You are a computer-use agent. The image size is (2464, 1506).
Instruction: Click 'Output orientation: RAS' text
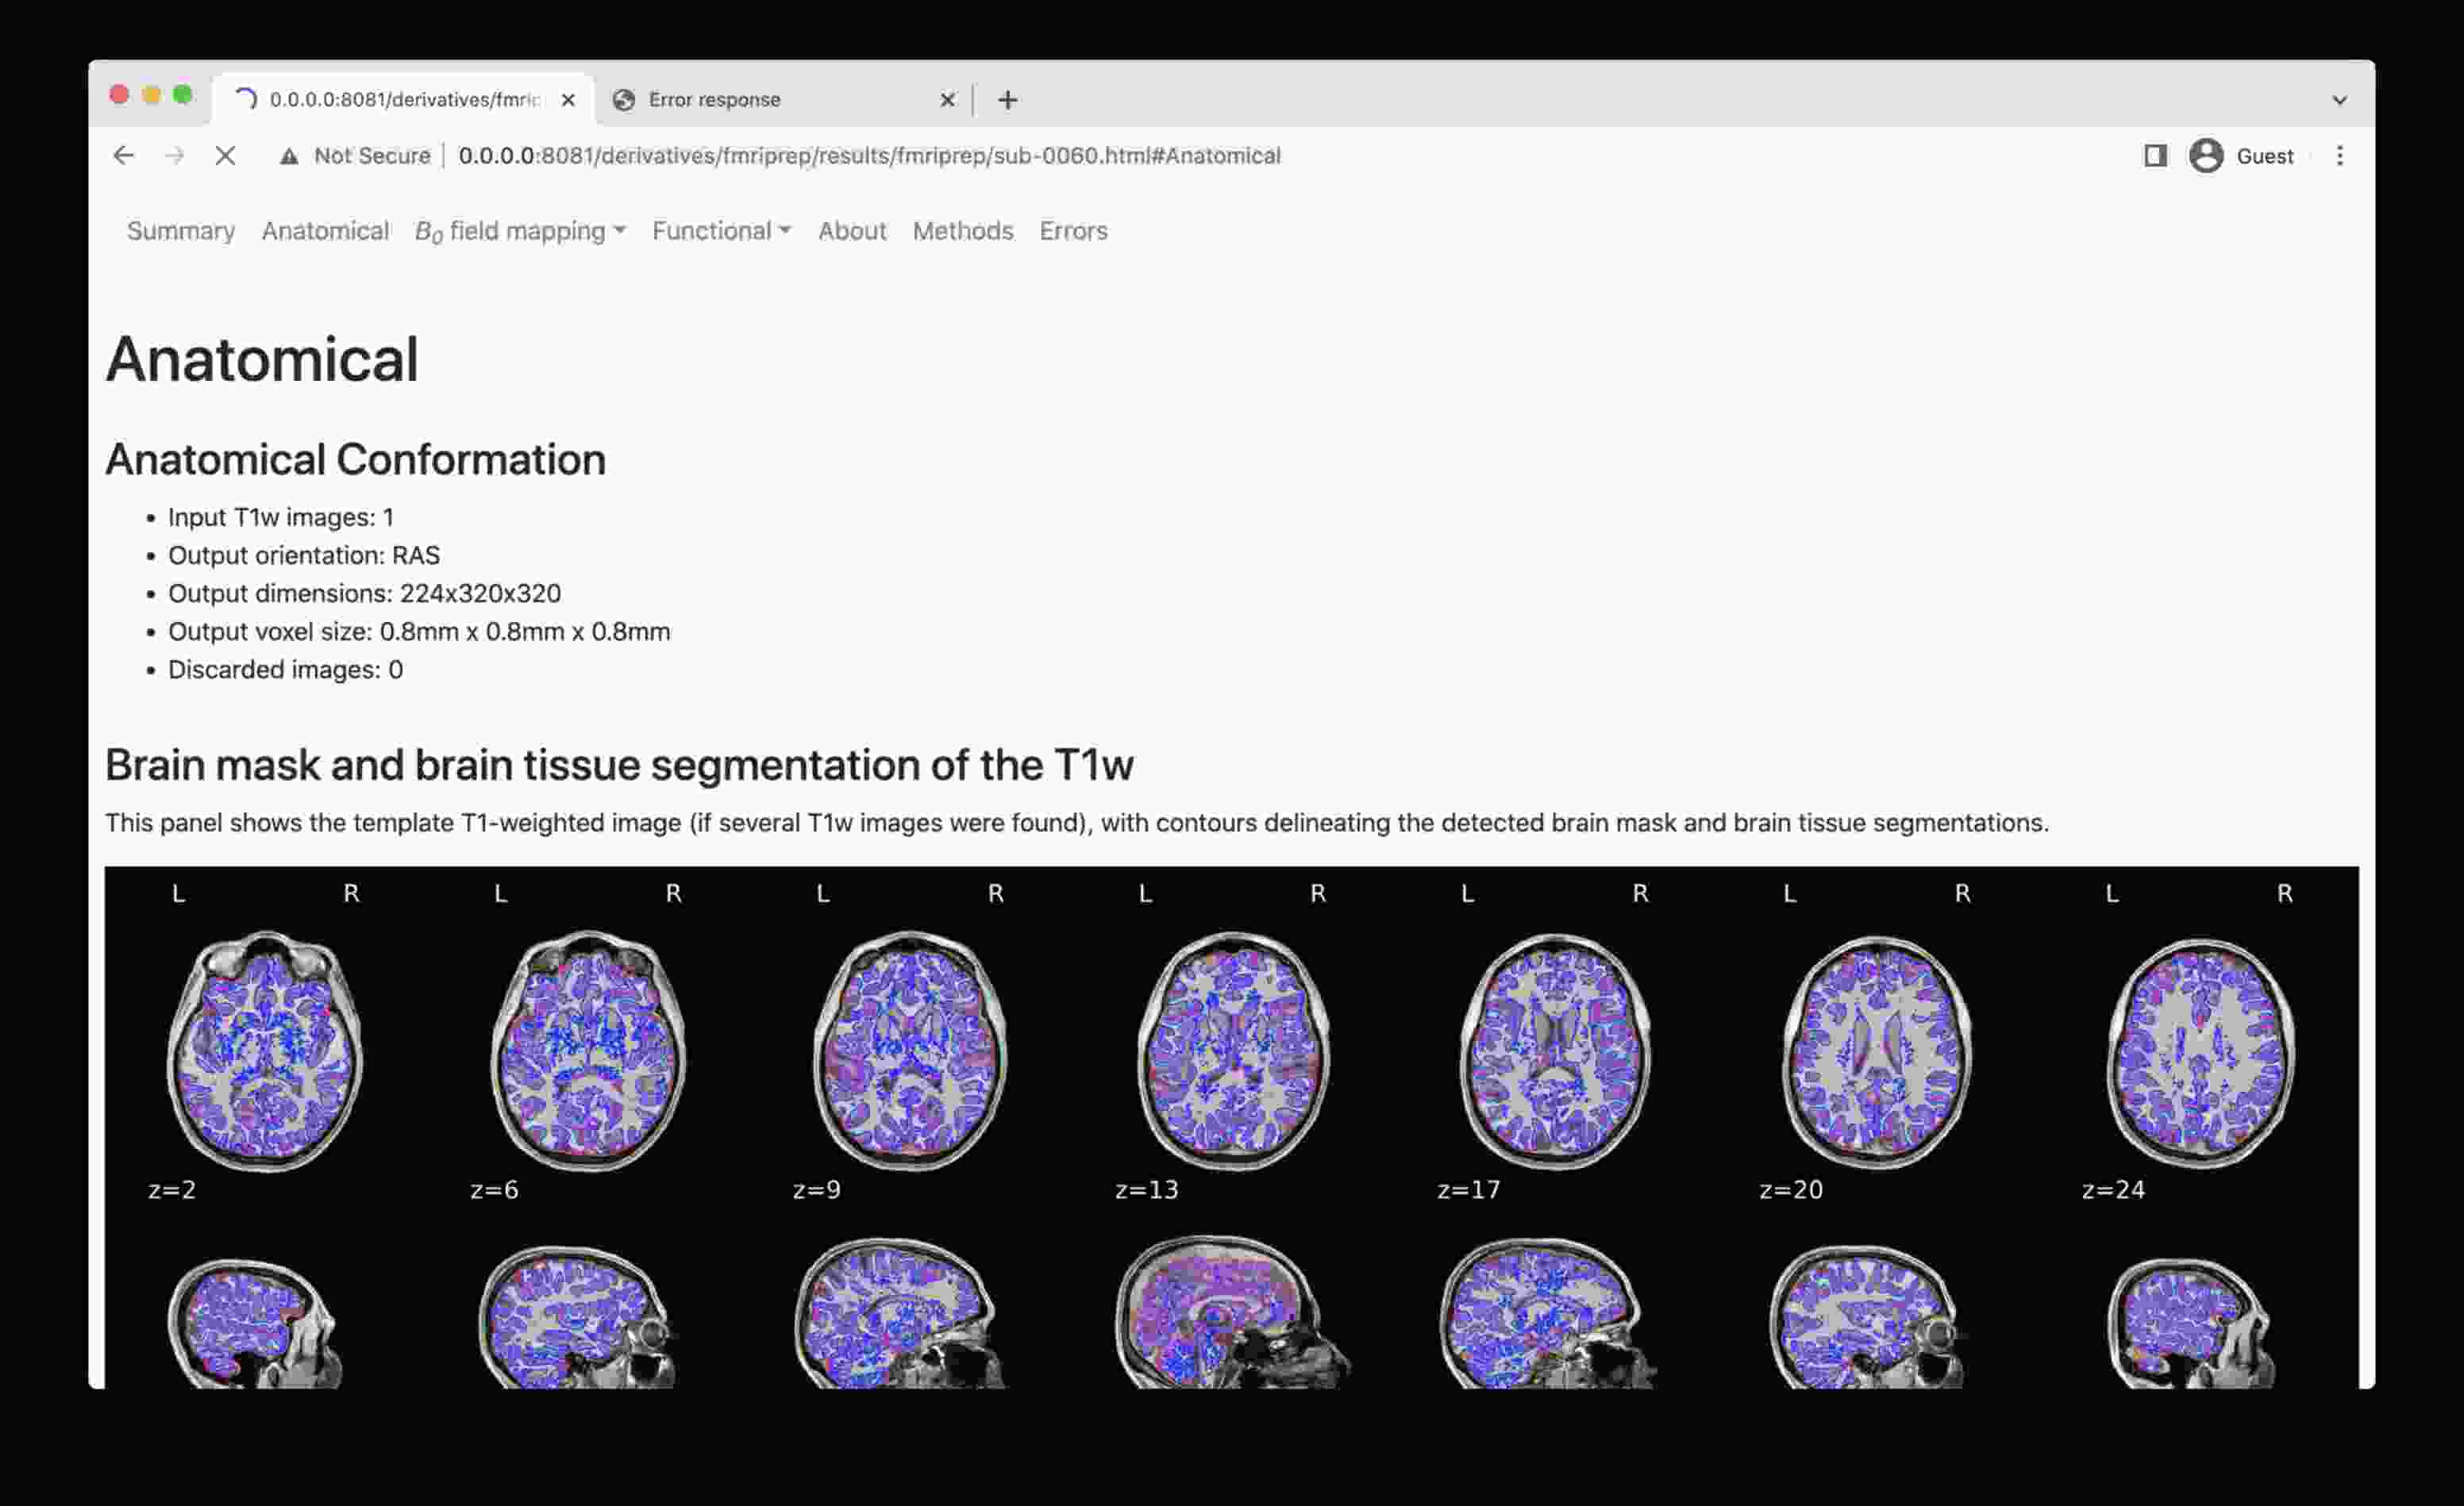tap(304, 555)
